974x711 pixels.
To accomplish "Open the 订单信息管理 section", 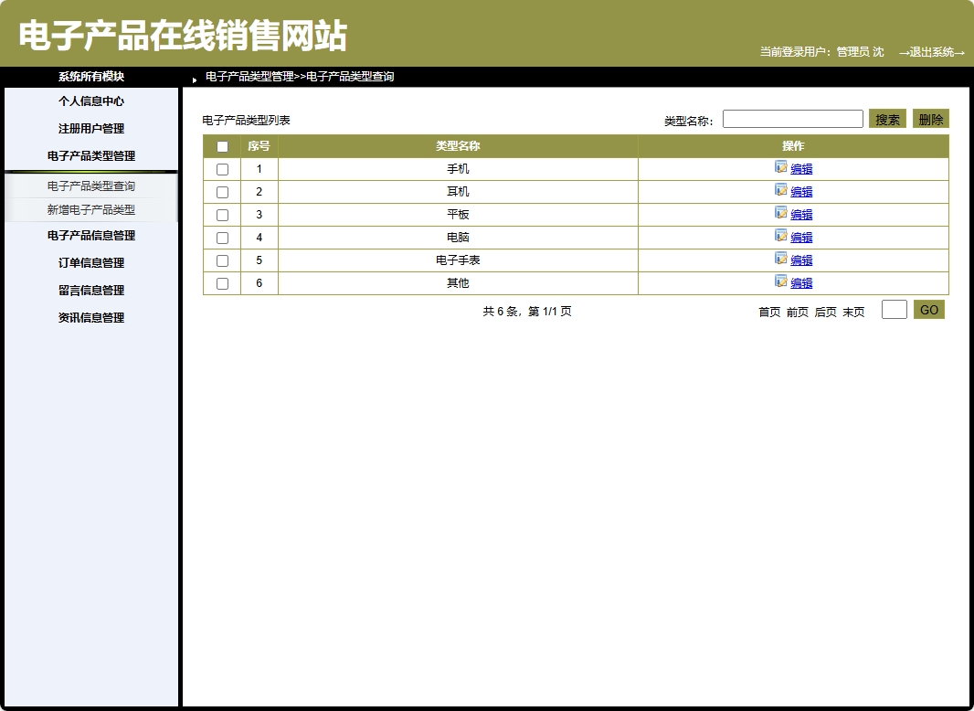I will (x=90, y=262).
